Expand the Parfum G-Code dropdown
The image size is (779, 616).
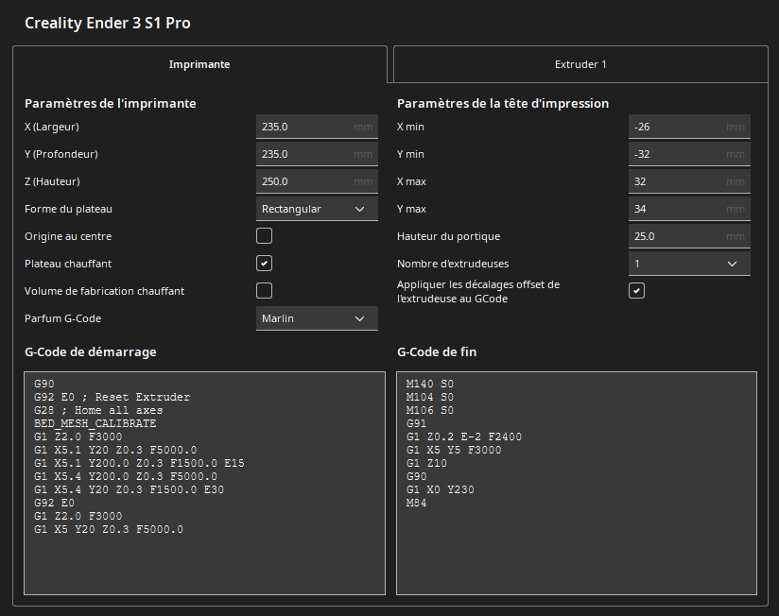click(x=317, y=318)
